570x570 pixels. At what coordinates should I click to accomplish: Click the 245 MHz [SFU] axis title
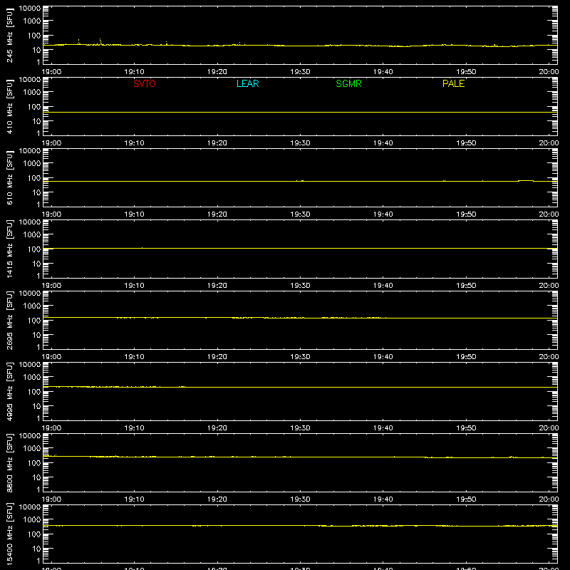[10, 35]
